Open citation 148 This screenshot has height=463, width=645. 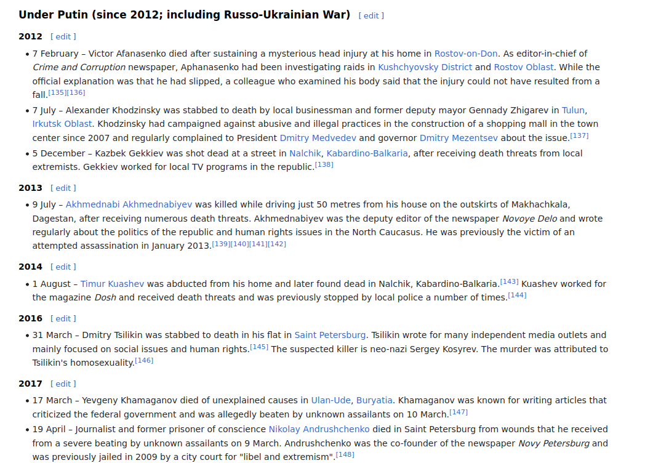tap(345, 455)
